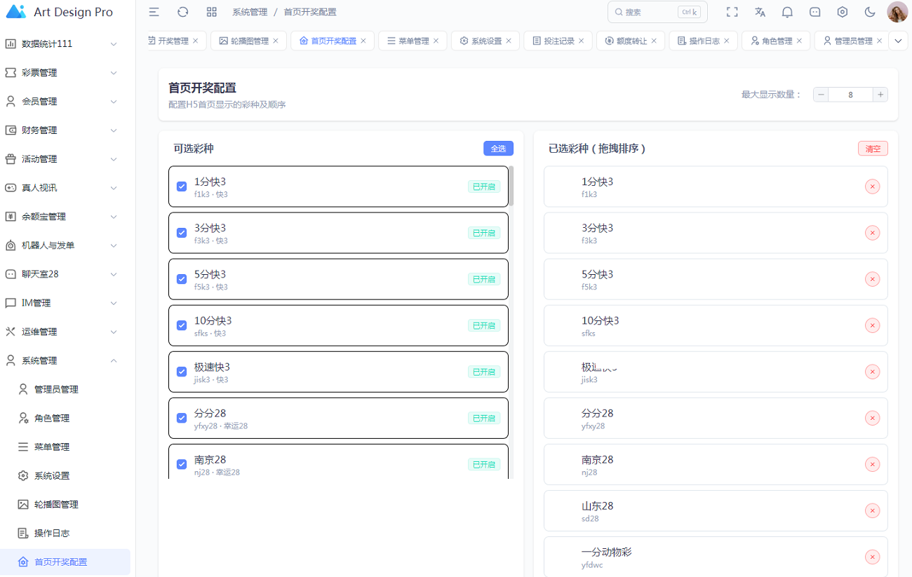This screenshot has height=577, width=912.
Task: Open the language switcher icon
Action: coord(760,12)
